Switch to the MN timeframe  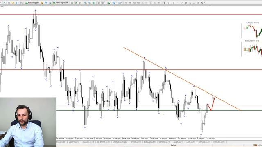[x=159, y=3]
